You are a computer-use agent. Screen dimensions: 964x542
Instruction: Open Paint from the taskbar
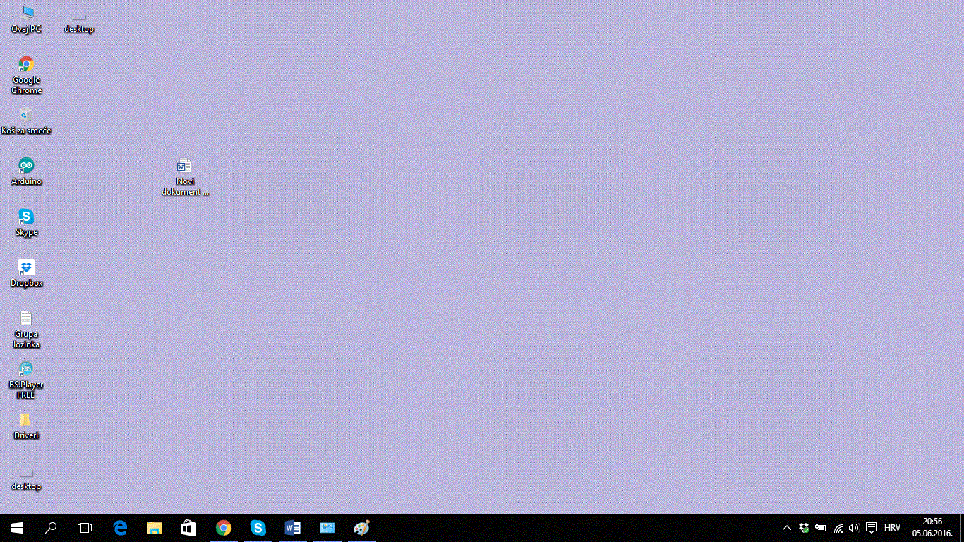pos(361,527)
